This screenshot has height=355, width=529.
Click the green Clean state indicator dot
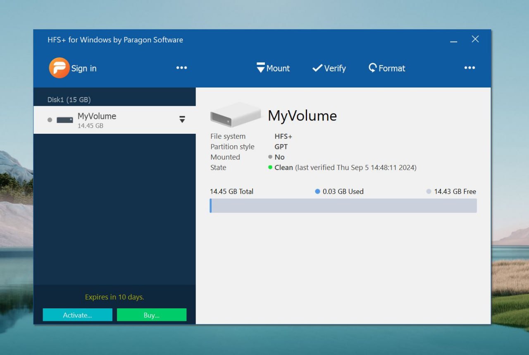(x=270, y=167)
